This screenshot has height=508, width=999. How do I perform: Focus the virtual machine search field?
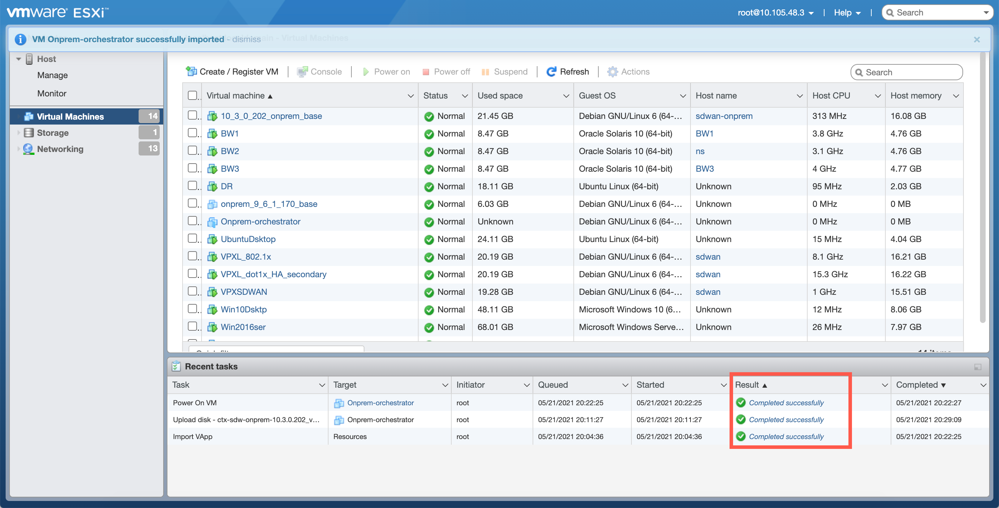(906, 72)
